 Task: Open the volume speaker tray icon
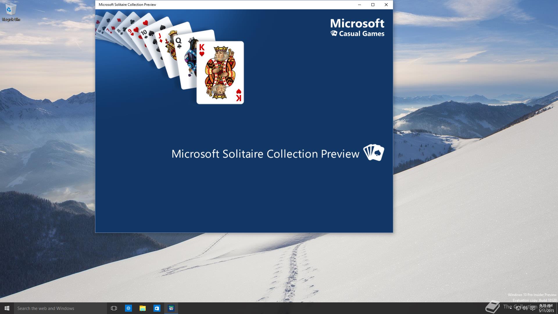pyautogui.click(x=525, y=308)
